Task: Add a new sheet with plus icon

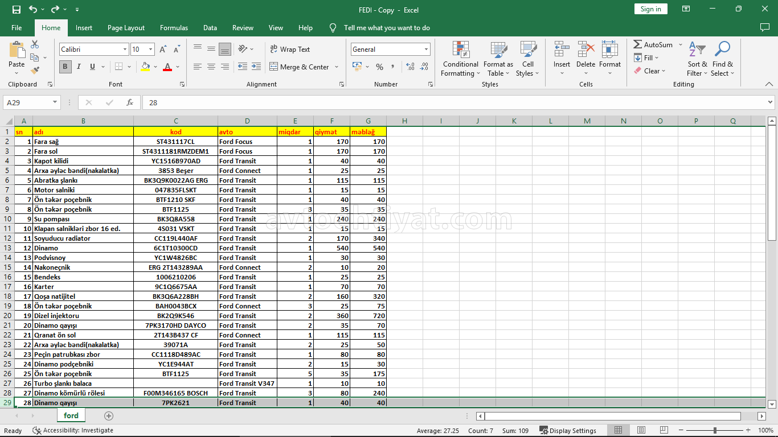Action: click(109, 416)
